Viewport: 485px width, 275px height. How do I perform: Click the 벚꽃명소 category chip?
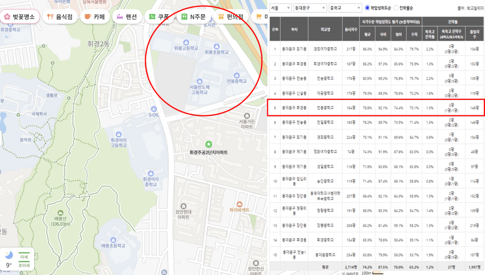[x=20, y=17]
